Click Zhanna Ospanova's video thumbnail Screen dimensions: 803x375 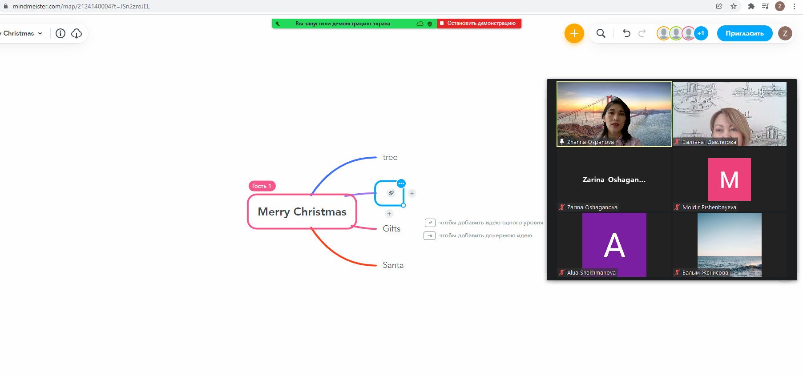(614, 114)
